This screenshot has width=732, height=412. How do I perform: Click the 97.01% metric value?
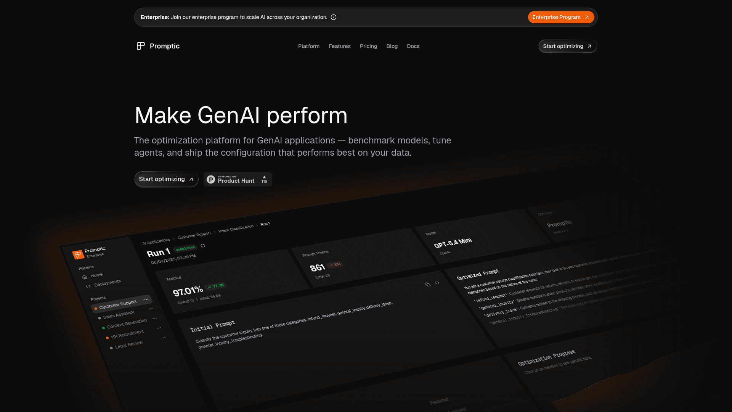[x=188, y=291]
